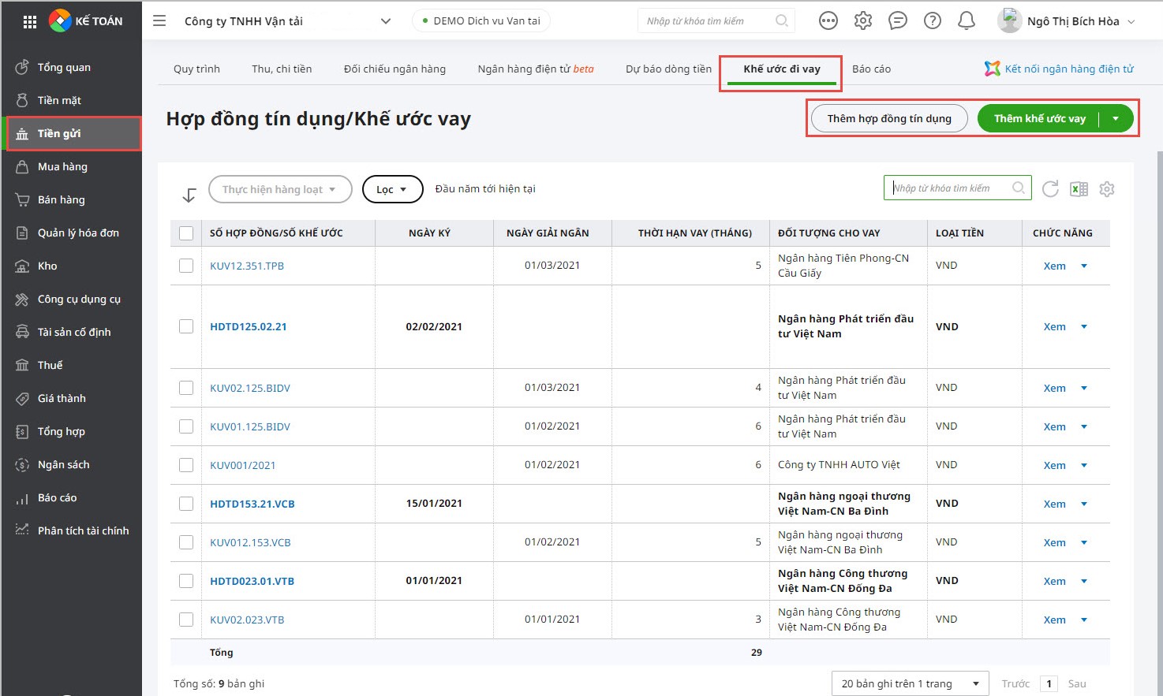The image size is (1163, 696).
Task: Open the help question mark icon
Action: (933, 21)
